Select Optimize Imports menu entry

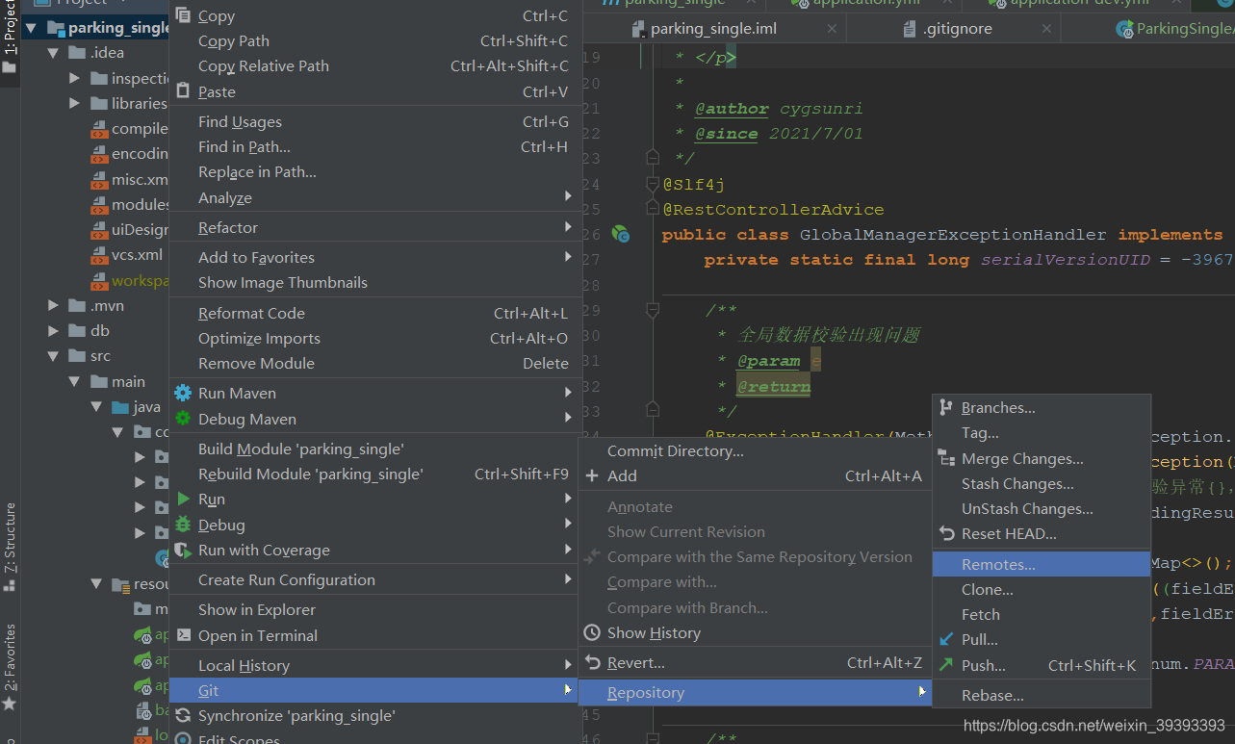pos(375,338)
